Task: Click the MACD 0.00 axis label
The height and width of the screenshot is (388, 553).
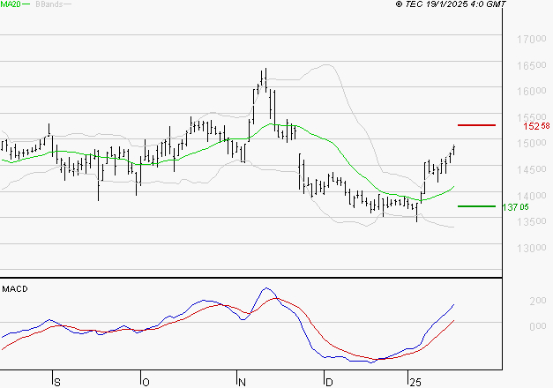Action: pyautogui.click(x=538, y=326)
